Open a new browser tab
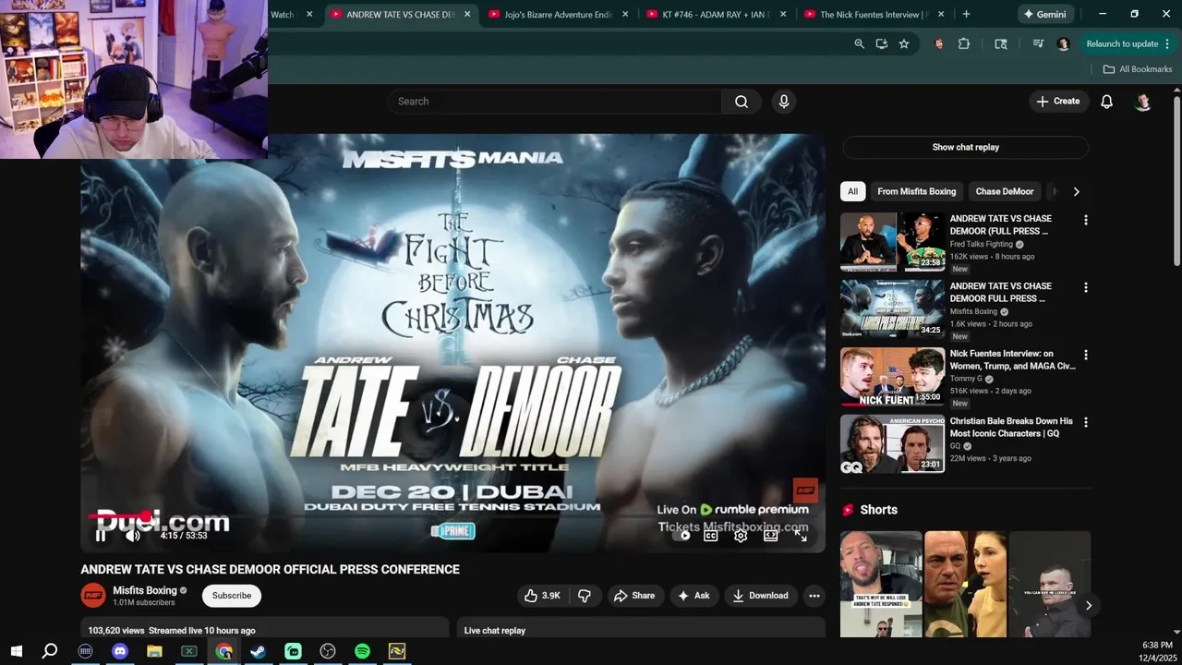This screenshot has height=665, width=1182. click(x=966, y=15)
